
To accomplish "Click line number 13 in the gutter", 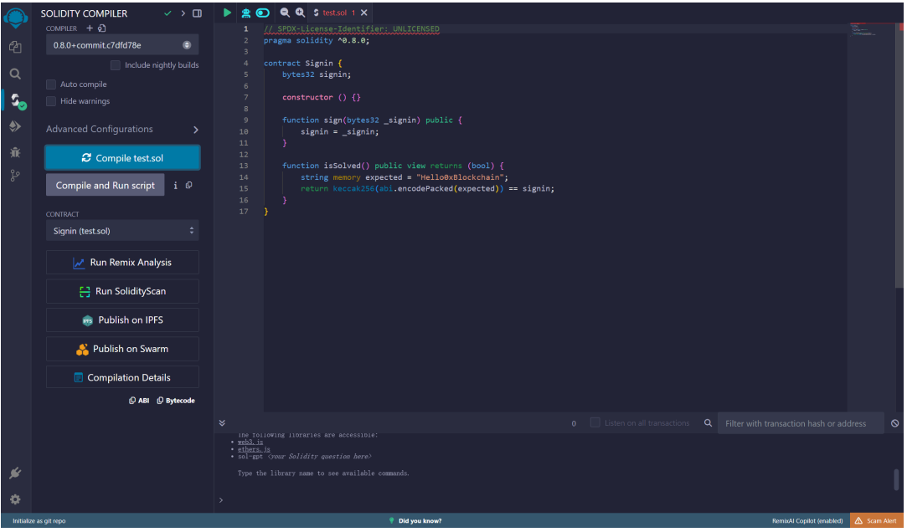I will click(x=244, y=166).
